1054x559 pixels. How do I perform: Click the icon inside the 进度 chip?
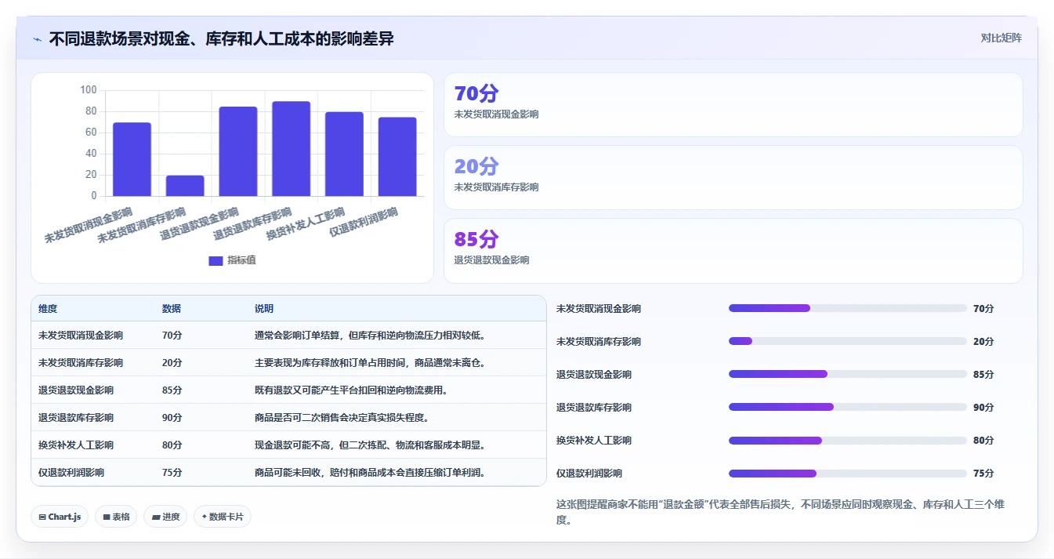(x=156, y=517)
